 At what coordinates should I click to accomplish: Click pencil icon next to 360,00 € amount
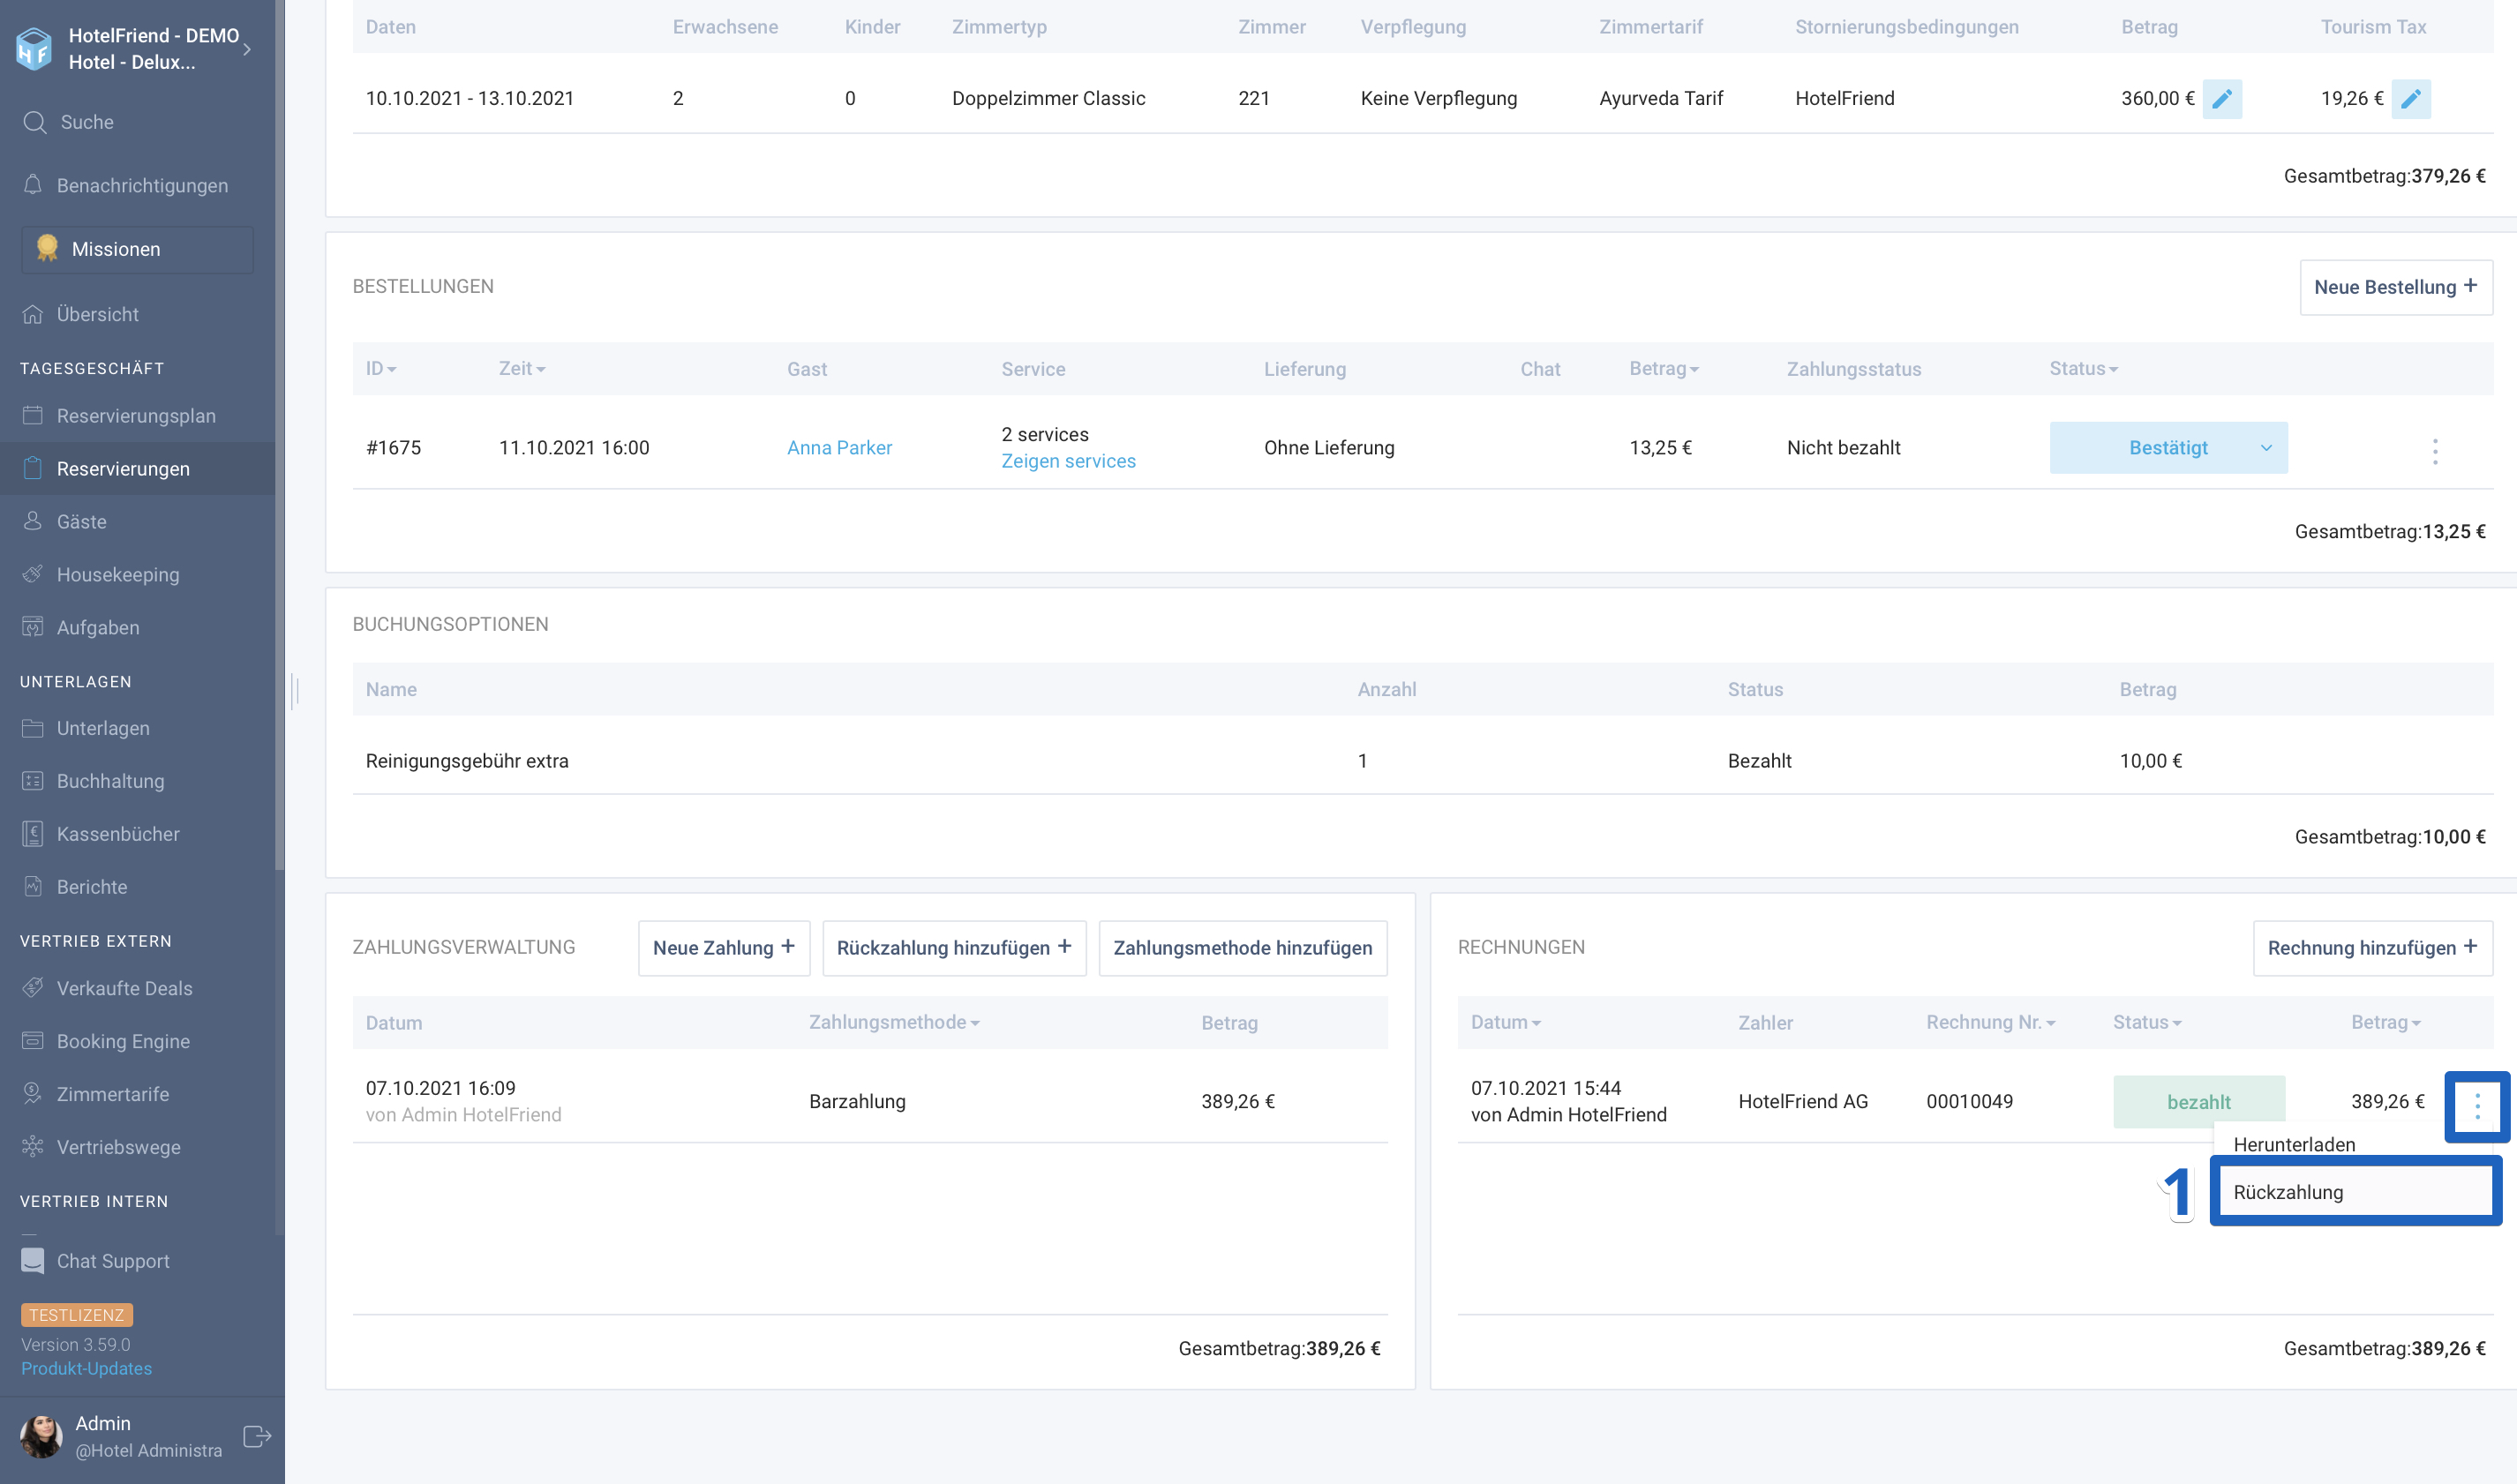pos(2221,98)
